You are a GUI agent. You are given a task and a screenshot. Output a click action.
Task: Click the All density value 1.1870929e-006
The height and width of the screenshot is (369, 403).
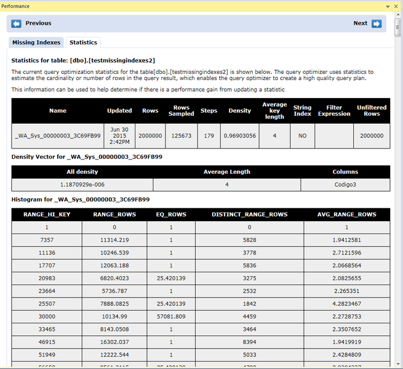tap(82, 185)
